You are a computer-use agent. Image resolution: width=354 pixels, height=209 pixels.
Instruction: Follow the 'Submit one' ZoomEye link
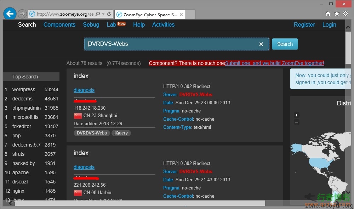coord(275,63)
